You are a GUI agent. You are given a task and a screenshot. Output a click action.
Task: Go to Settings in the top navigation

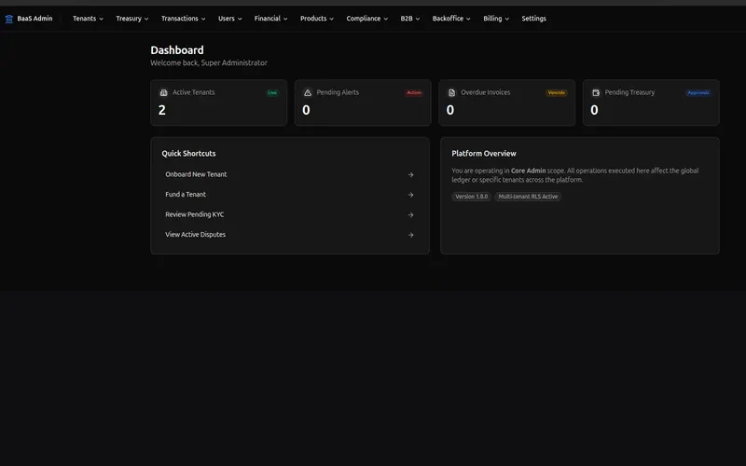pos(533,19)
